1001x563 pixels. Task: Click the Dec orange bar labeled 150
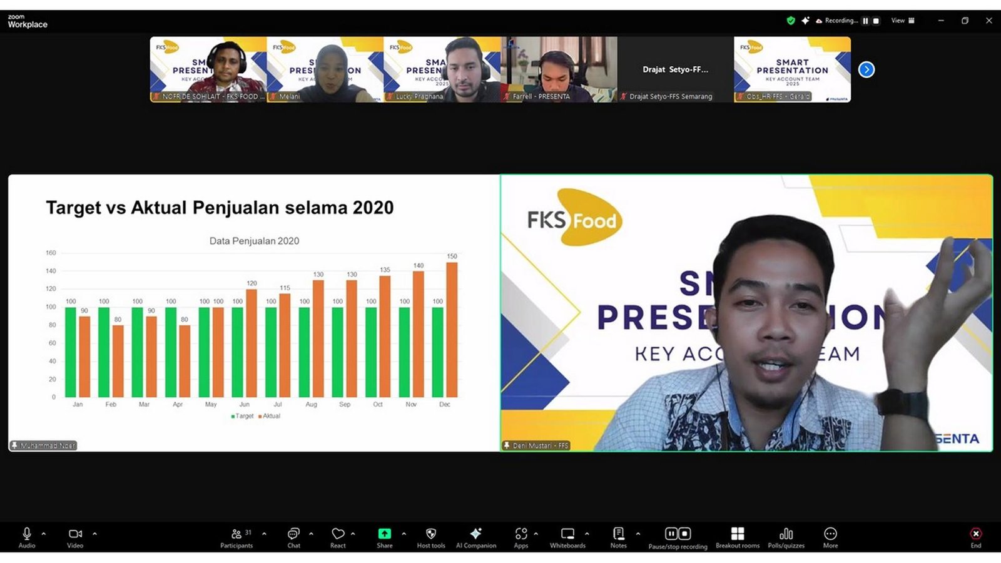coord(452,330)
